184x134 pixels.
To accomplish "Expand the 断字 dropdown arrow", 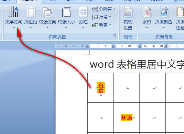I will tap(110, 24).
